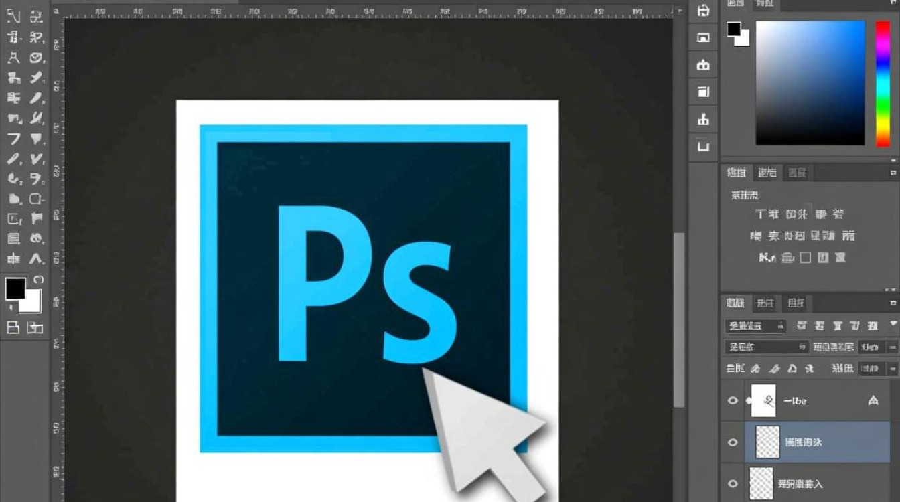Click the rainbow hue slider in Color panel
This screenshot has width=900, height=502.
point(883,83)
